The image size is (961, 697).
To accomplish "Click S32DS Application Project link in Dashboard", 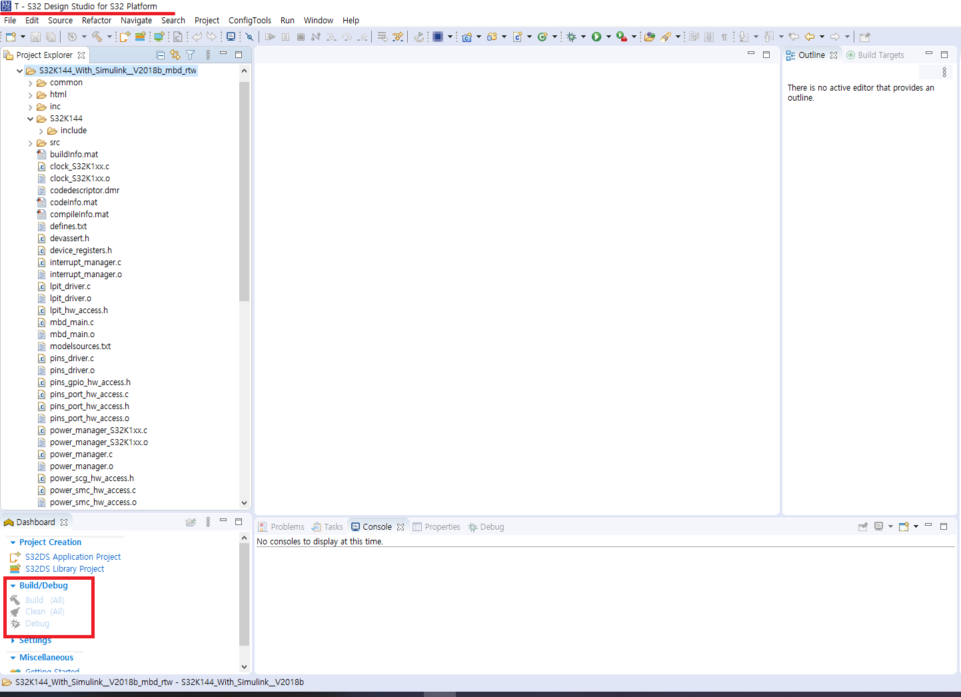I will pos(73,556).
